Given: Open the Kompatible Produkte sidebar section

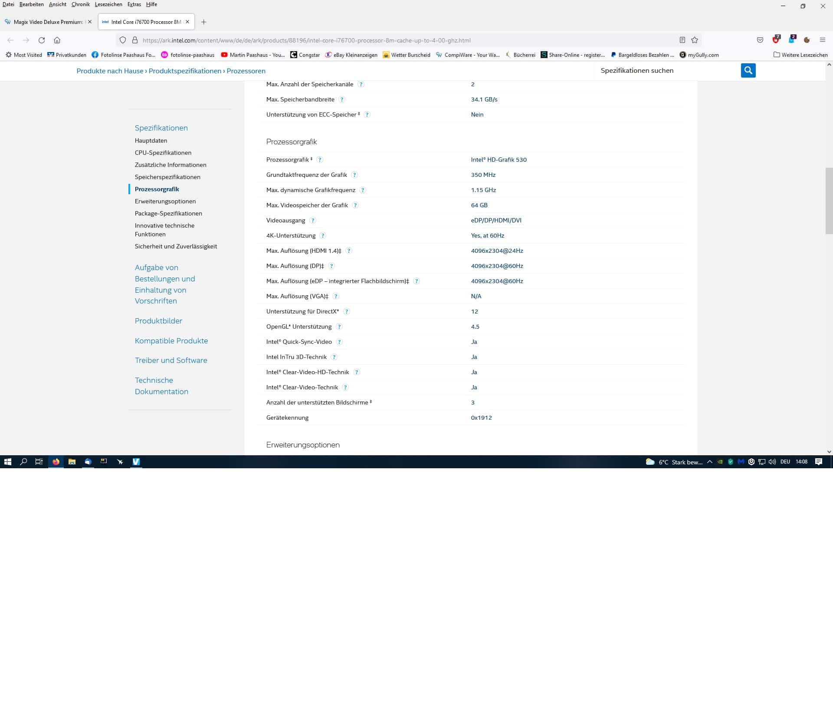Looking at the screenshot, I should point(171,341).
